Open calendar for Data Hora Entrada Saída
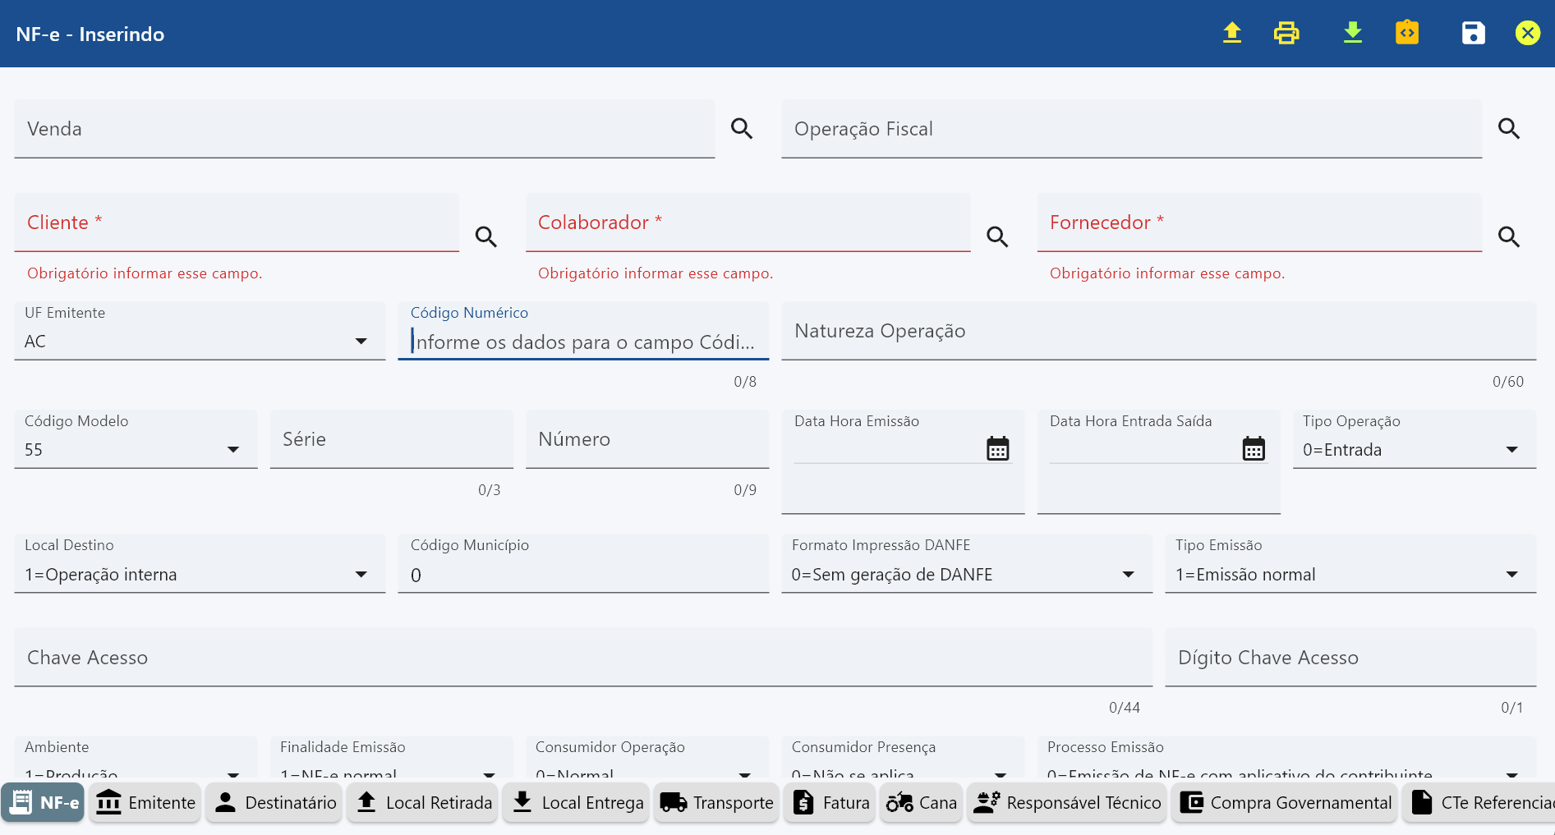Image resolution: width=1555 pixels, height=835 pixels. click(x=1253, y=449)
